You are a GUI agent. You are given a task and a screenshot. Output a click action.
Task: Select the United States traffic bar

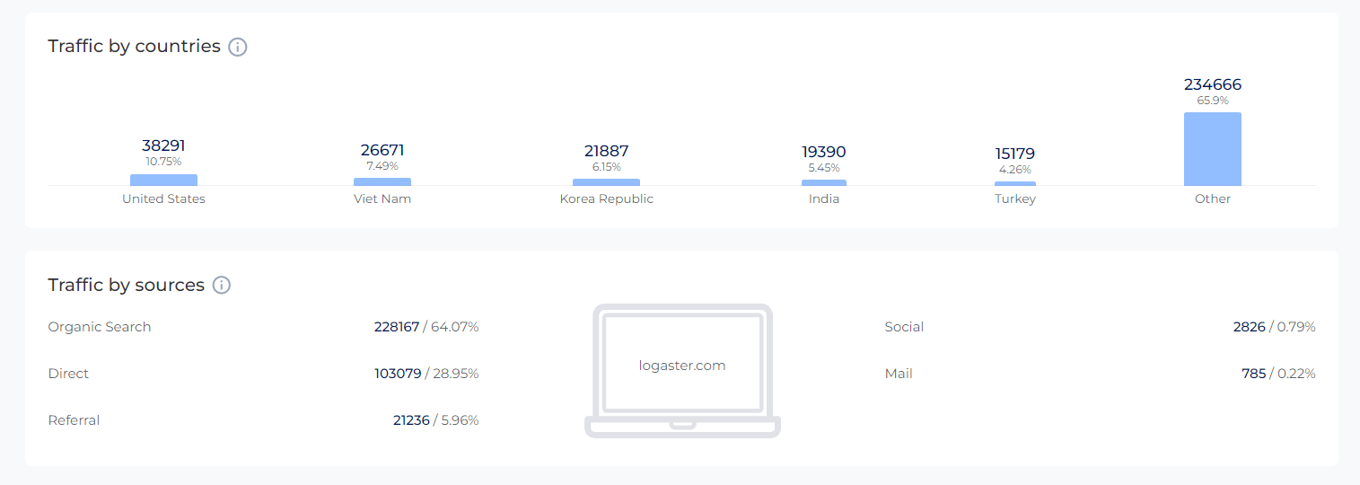(163, 180)
